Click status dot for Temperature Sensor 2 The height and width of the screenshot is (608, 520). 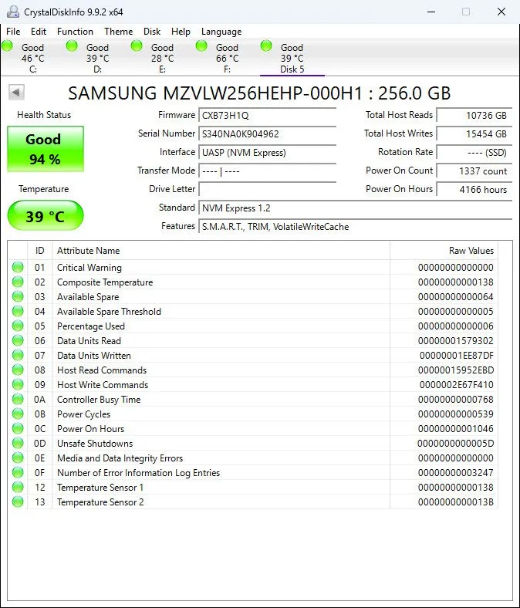18,502
